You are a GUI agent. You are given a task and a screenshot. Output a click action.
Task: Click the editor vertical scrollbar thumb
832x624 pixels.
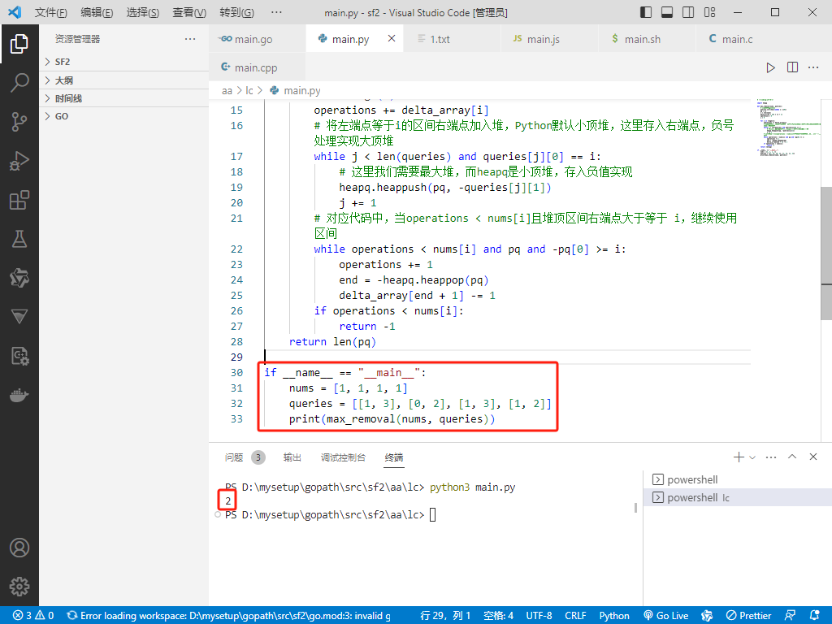click(x=826, y=253)
